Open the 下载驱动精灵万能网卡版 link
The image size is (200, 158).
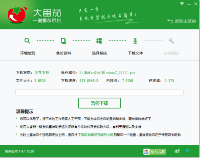click(95, 135)
